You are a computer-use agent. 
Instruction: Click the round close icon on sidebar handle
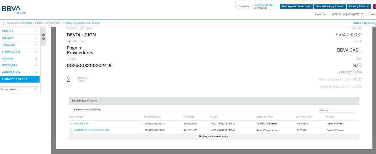pos(43,39)
